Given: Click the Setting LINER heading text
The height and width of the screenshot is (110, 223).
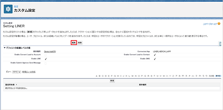Looking at the screenshot, I should 14,26.
